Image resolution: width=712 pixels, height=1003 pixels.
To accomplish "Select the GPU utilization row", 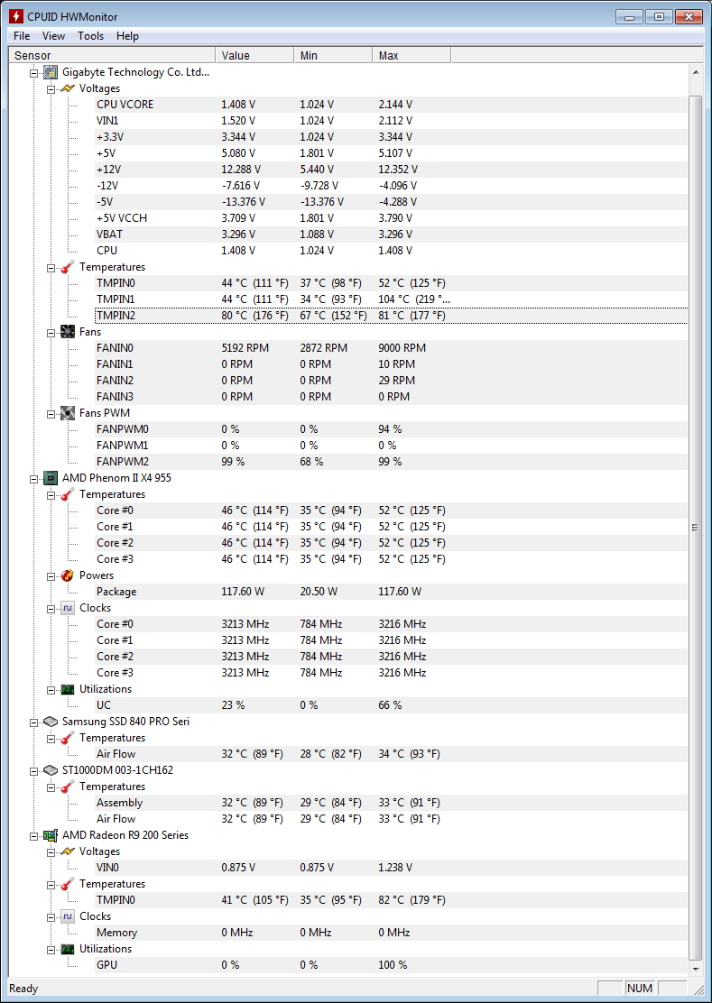I will (391, 965).
